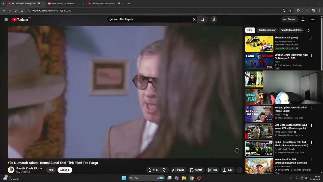Start the search with the magnifier icon

[x=202, y=19]
